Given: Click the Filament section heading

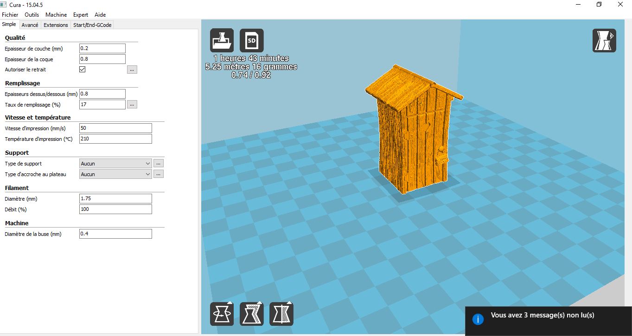Looking at the screenshot, I should click(x=17, y=188).
